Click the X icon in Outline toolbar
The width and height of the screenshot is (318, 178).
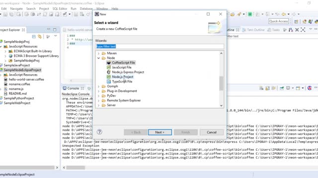pos(297,30)
